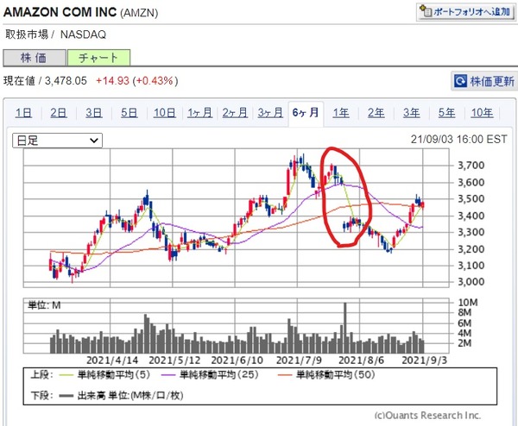Open the 日足 interval dropdown
The height and width of the screenshot is (426, 518).
[58, 141]
